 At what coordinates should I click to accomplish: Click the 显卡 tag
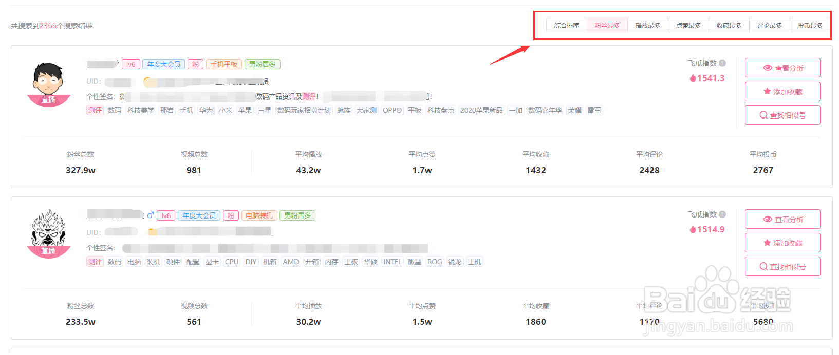click(x=212, y=262)
